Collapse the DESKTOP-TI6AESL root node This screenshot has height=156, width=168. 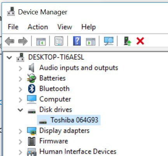click(9, 57)
